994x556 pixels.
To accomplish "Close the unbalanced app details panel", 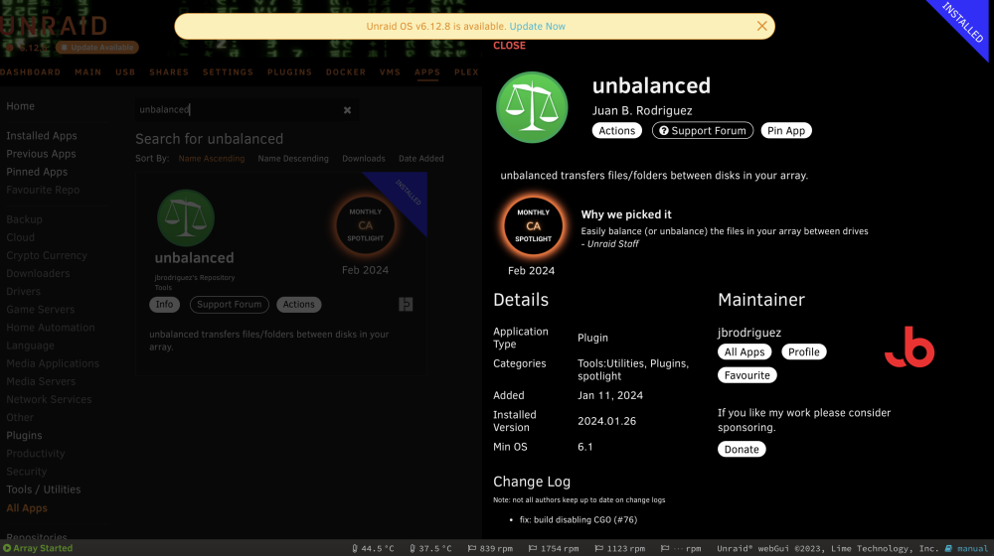I will tap(509, 46).
